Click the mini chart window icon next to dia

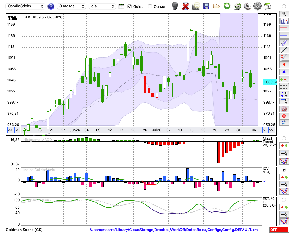tap(121, 6)
